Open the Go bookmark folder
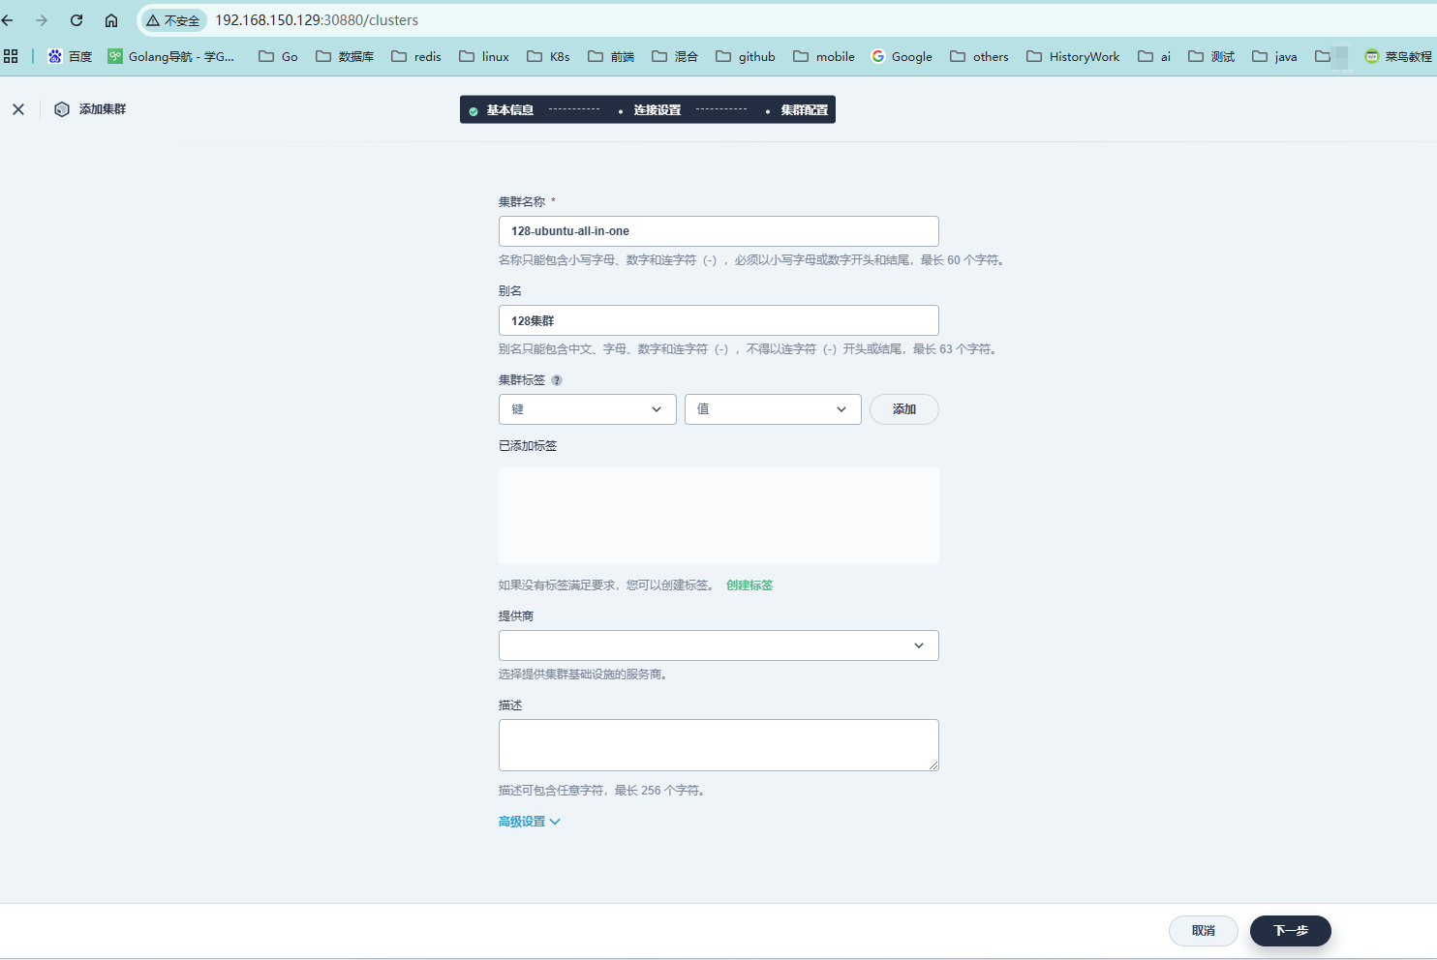The width and height of the screenshot is (1437, 960). coord(279,56)
